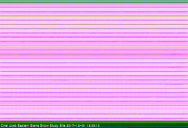Click the blue strip below the caption text
The height and width of the screenshot is (128, 188).
coord(94,127)
